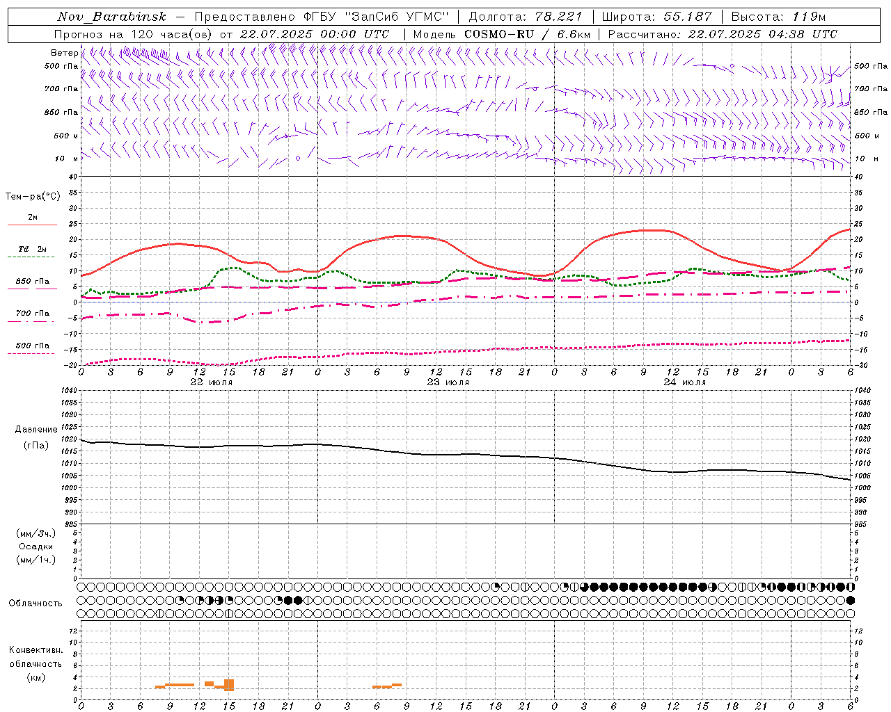Select the 'Широта: 55.187' header field
Viewport: 891px width, 712px height.
click(x=657, y=17)
